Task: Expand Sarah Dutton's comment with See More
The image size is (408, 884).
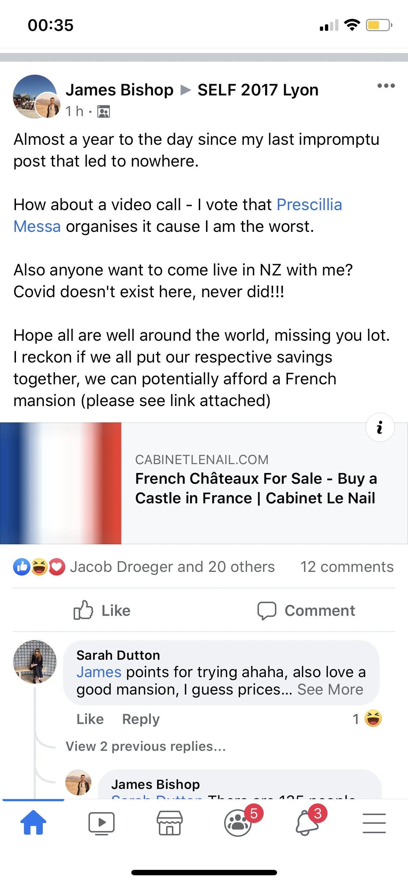Action: tap(330, 689)
